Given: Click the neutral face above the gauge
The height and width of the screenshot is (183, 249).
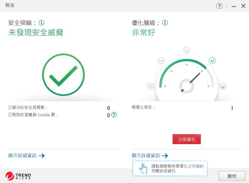Looking at the screenshot, I should click(x=186, y=50).
